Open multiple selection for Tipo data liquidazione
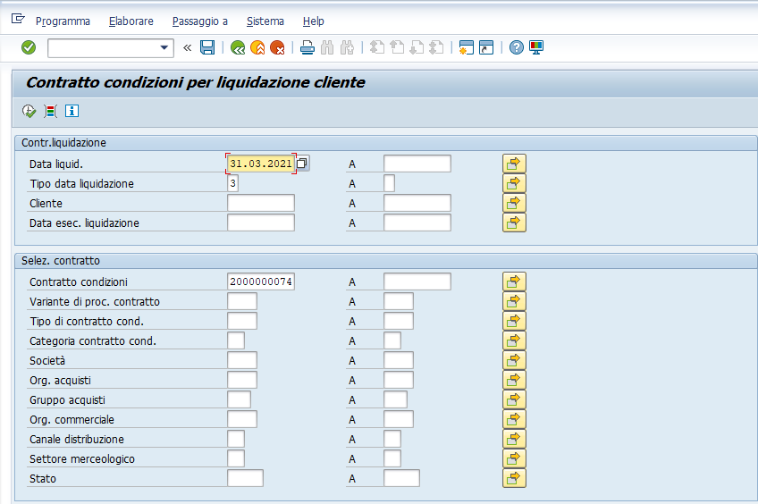This screenshot has height=504, width=758. 514,183
